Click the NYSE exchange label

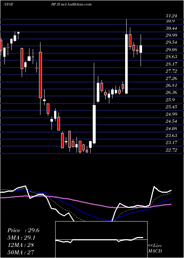click(x=8, y=4)
